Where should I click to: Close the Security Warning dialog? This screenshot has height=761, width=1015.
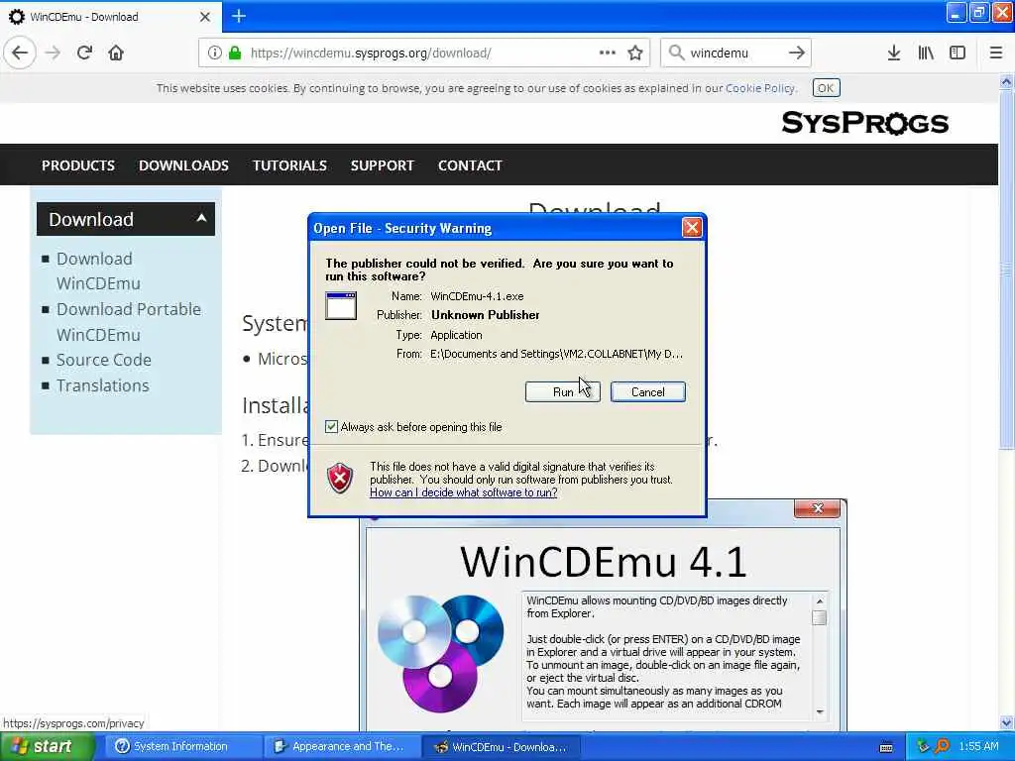(691, 227)
